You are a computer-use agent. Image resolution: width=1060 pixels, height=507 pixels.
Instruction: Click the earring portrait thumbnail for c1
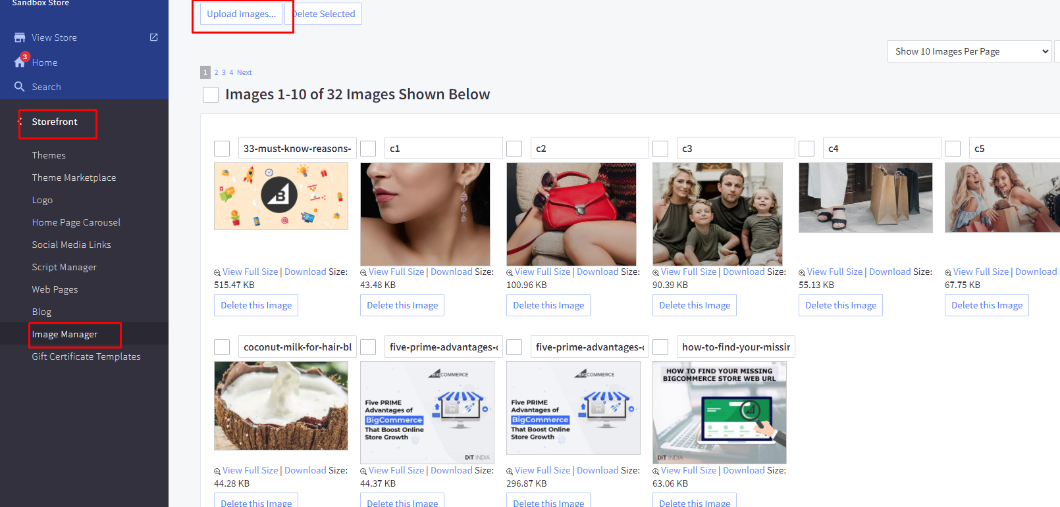(425, 214)
